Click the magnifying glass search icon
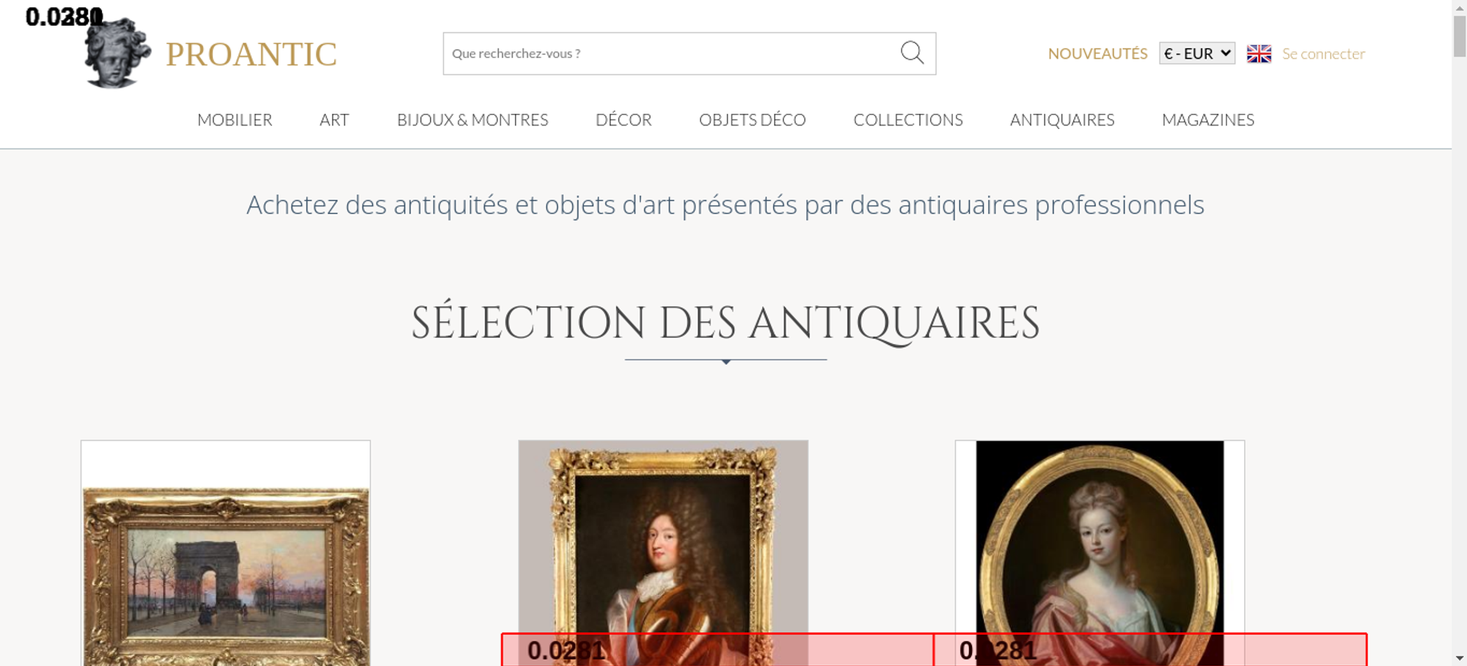The width and height of the screenshot is (1467, 666). tap(912, 53)
